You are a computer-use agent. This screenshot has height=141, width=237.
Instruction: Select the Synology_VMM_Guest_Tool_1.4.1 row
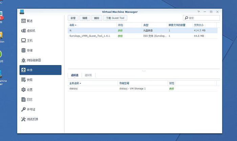(x=143, y=36)
